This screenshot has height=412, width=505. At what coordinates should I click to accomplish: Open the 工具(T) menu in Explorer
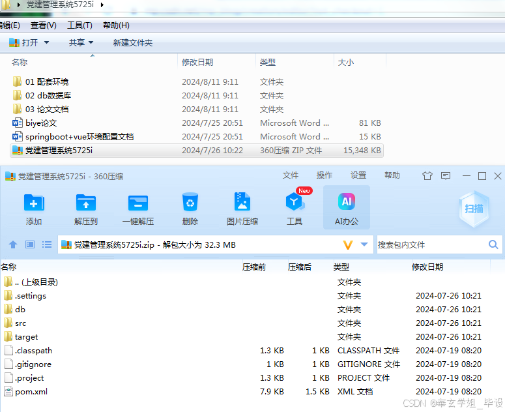click(x=79, y=25)
